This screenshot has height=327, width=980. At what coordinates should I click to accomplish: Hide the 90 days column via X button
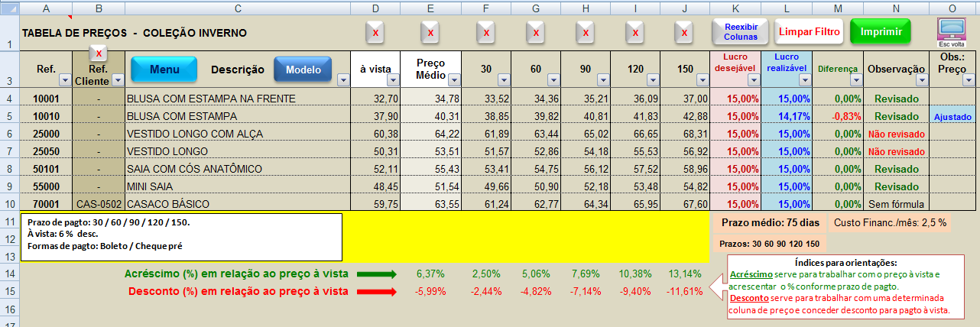pos(586,33)
